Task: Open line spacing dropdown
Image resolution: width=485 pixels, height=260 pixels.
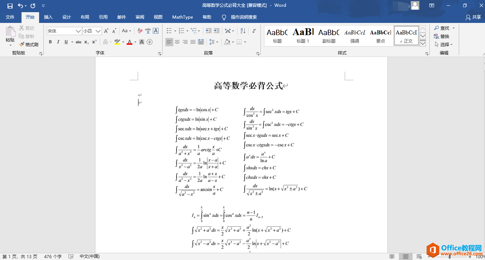Action: pyautogui.click(x=213, y=42)
